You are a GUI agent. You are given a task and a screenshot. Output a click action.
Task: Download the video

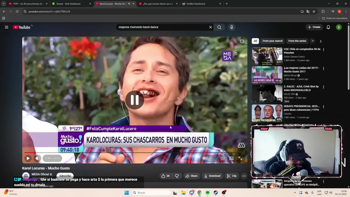tap(212, 176)
